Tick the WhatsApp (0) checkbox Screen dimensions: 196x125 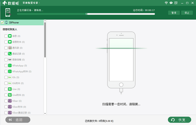6,66
